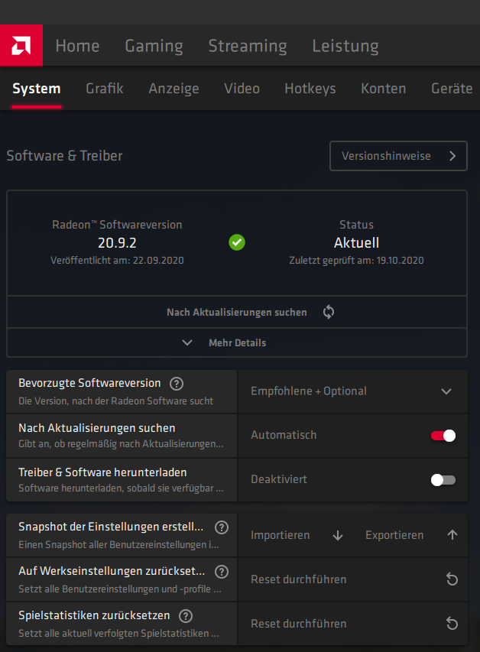Open the Gaming tab
Screen dimensions: 480x652
pyautogui.click(x=154, y=46)
